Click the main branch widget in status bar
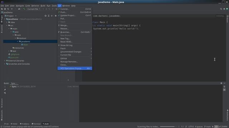The width and height of the screenshot is (229, 128). point(208,127)
